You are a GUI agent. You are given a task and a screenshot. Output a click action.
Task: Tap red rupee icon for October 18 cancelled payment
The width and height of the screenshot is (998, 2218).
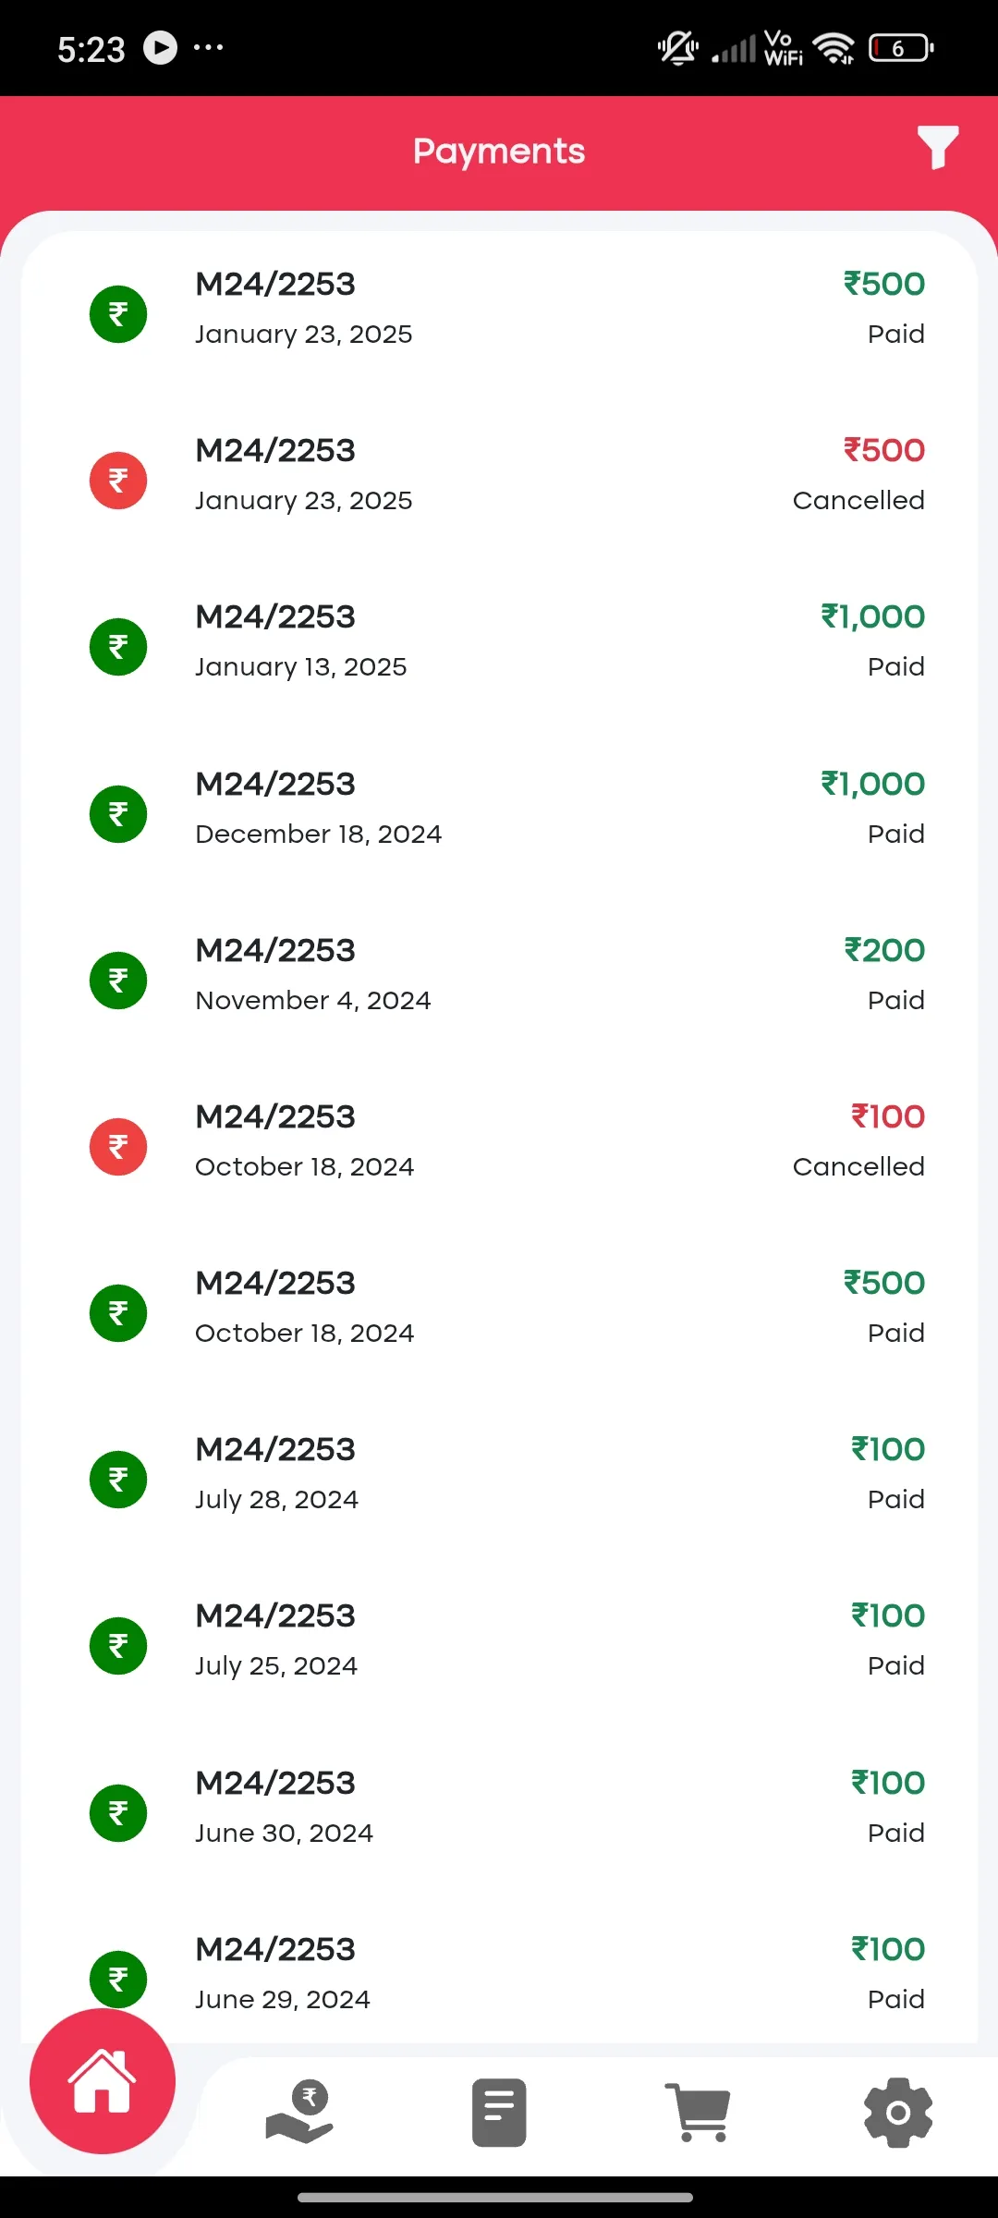pyautogui.click(x=118, y=1147)
